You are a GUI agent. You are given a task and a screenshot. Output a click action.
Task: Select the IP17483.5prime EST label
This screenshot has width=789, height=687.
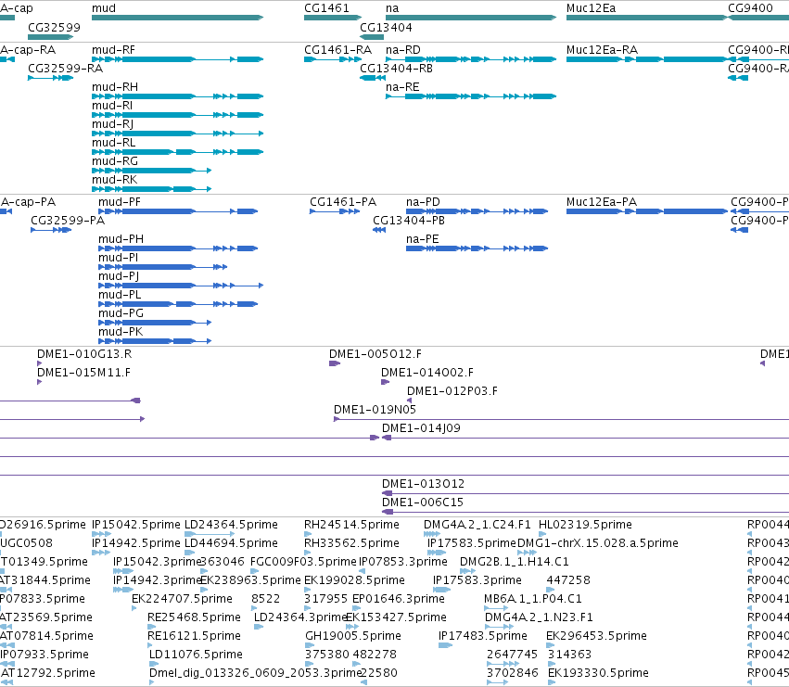483,636
